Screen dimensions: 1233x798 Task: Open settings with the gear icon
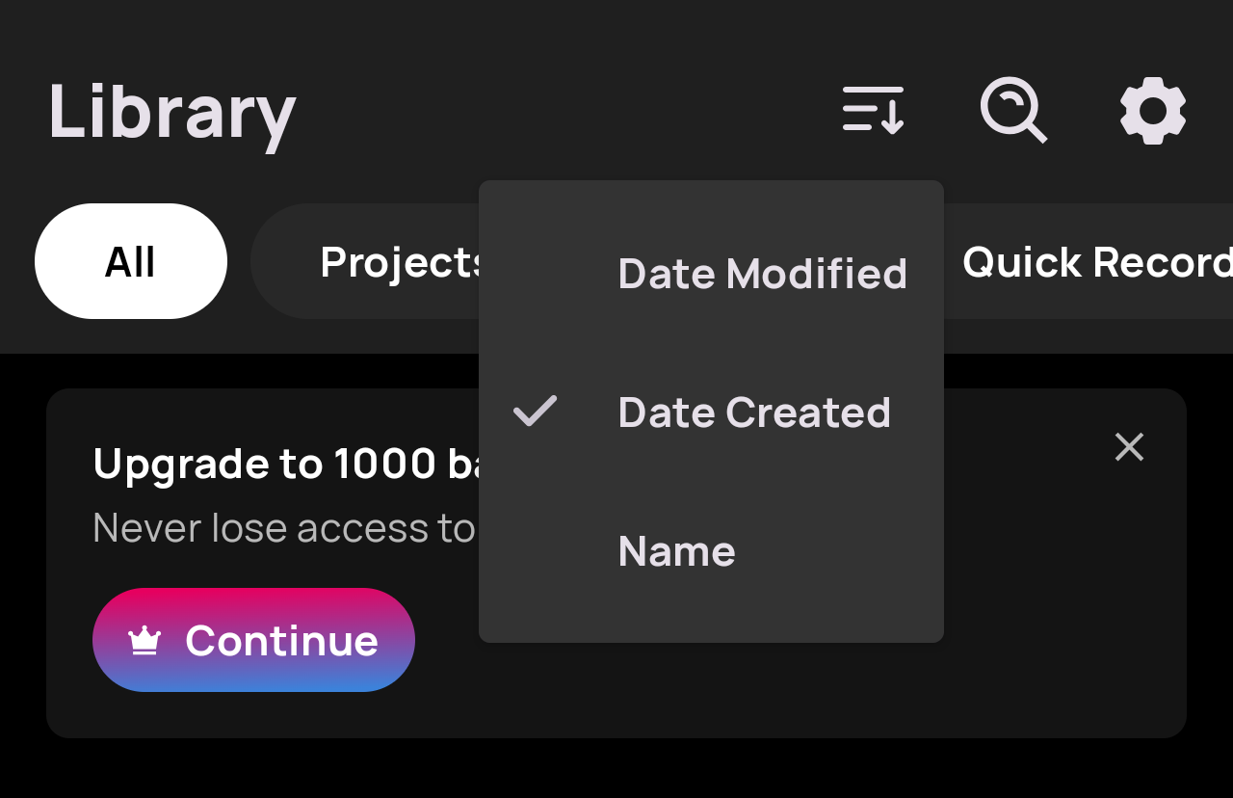tap(1153, 111)
